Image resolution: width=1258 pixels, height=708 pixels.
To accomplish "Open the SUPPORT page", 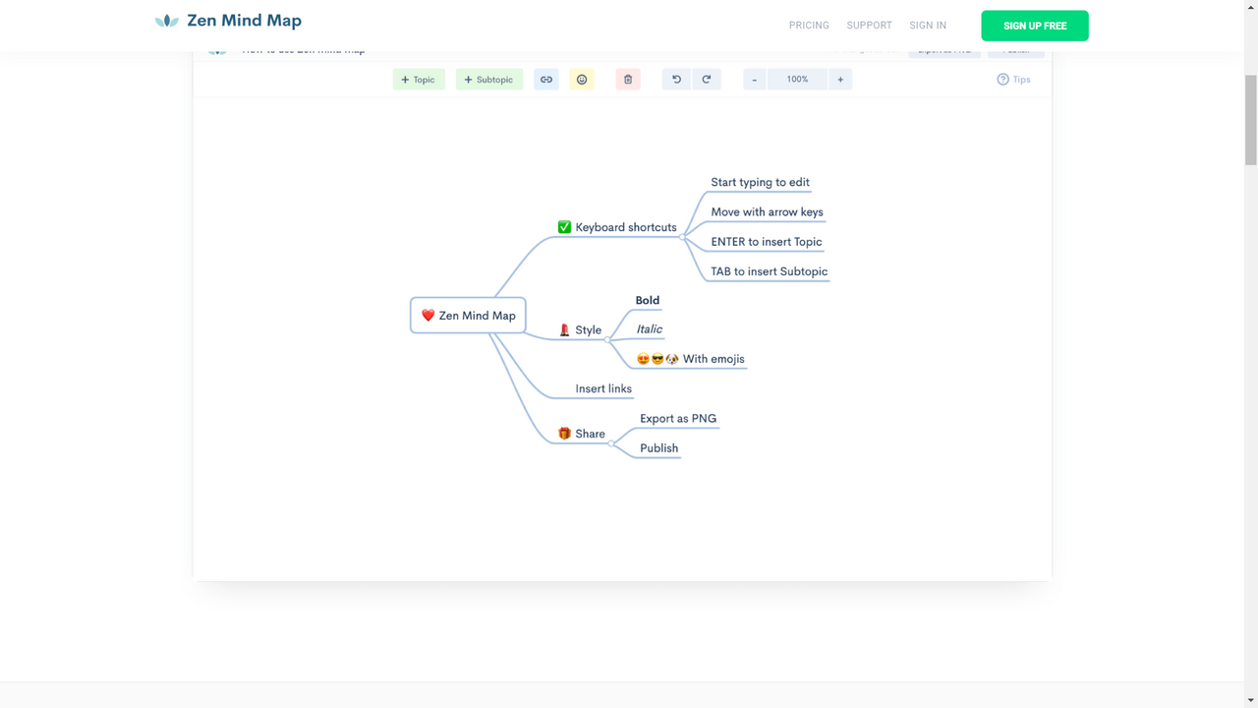I will click(x=869, y=26).
